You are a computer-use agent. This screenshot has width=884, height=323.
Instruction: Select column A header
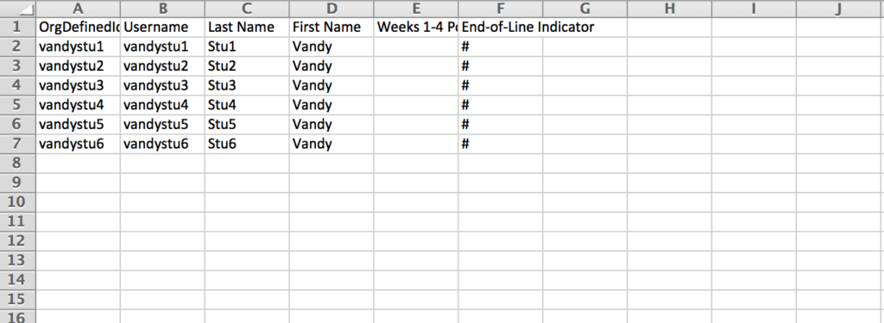(79, 9)
